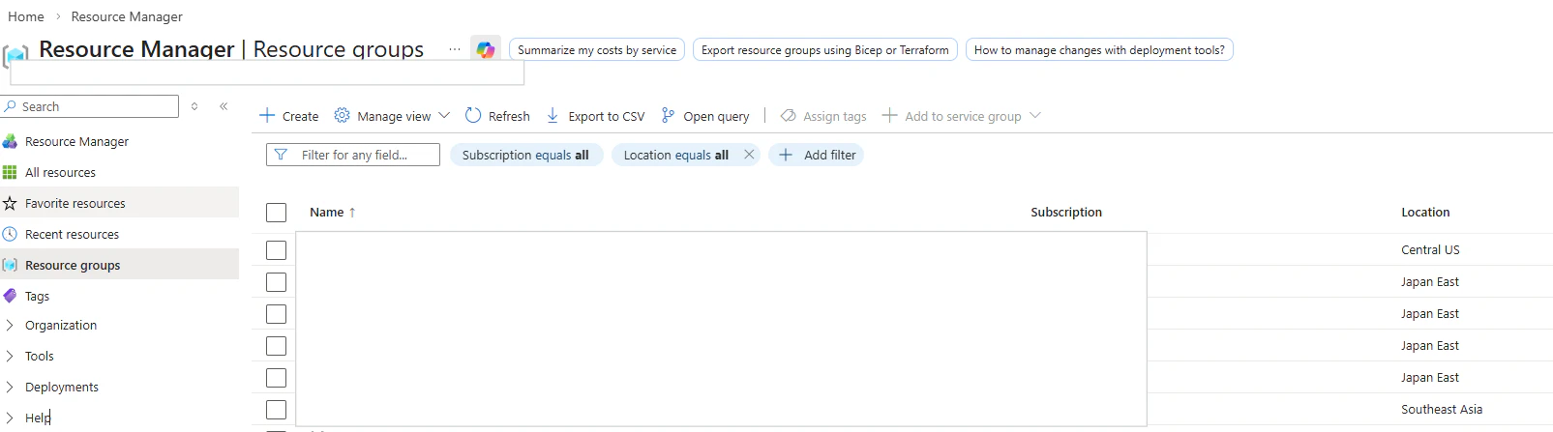The image size is (1553, 432).
Task: Click the Add filter plus icon
Action: 786,155
